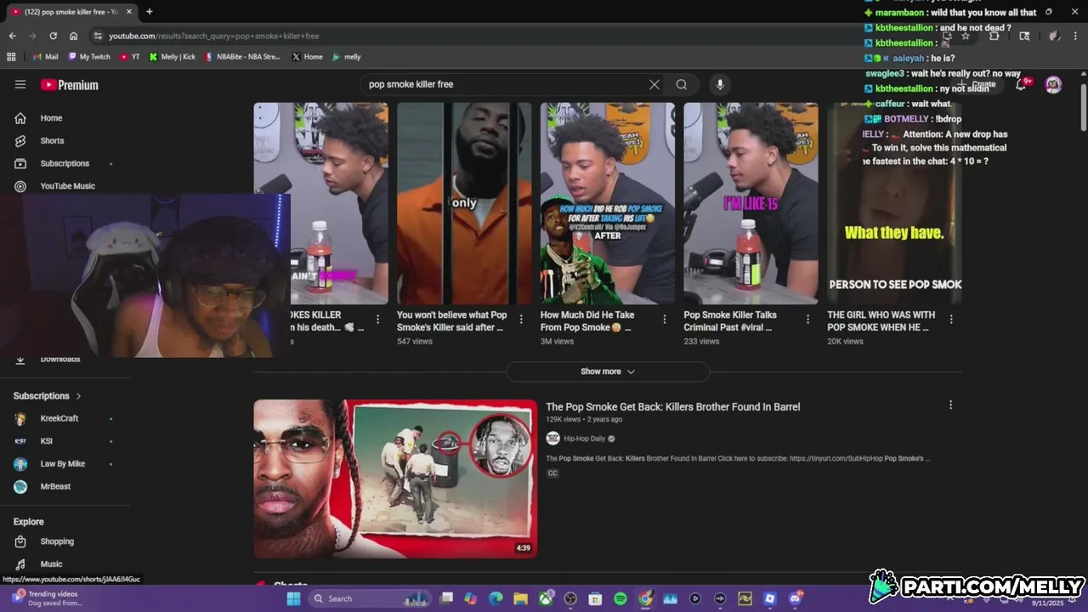Open Spotify from the taskbar
This screenshot has width=1088, height=612.
tap(620, 598)
